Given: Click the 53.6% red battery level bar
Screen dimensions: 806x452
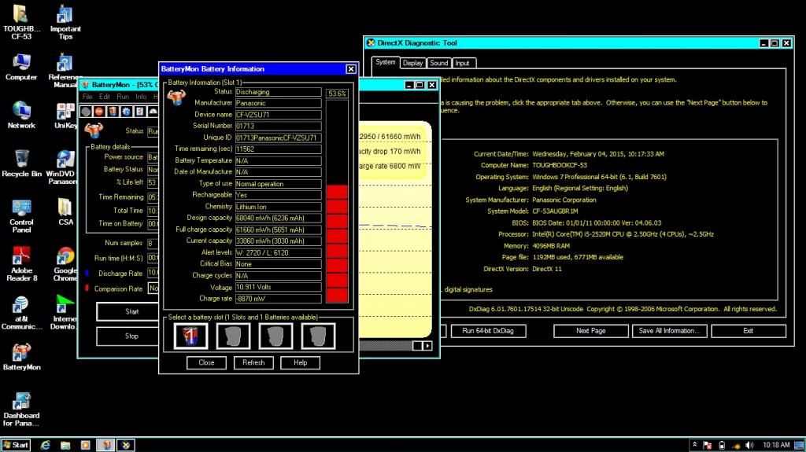Looking at the screenshot, I should (337, 244).
